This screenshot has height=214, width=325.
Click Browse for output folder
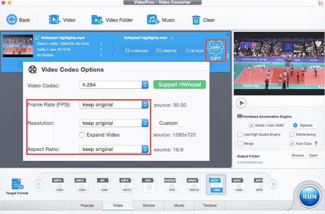(298, 155)
